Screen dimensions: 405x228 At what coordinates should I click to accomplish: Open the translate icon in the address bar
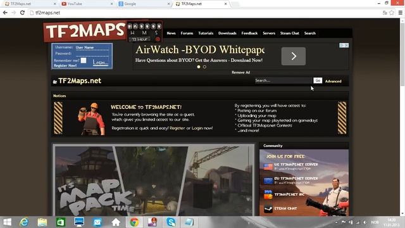tap(385, 13)
